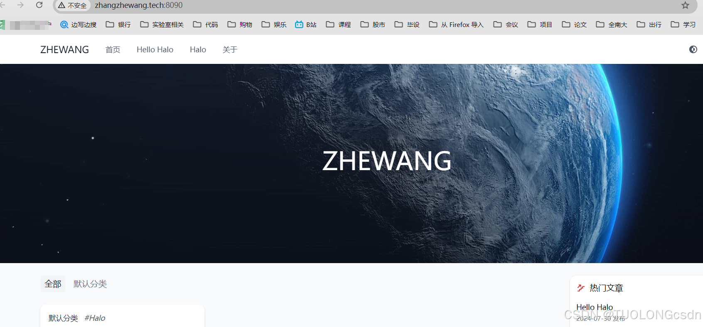Open the 娱乐 bookmark folder
The width and height of the screenshot is (703, 327).
[274, 24]
